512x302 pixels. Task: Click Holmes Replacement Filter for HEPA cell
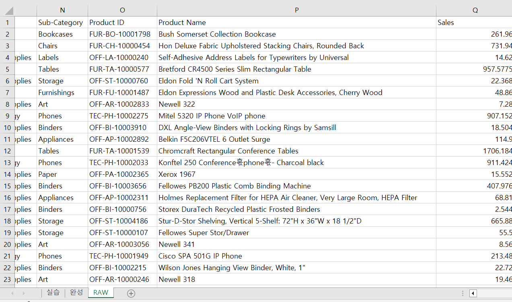297,198
